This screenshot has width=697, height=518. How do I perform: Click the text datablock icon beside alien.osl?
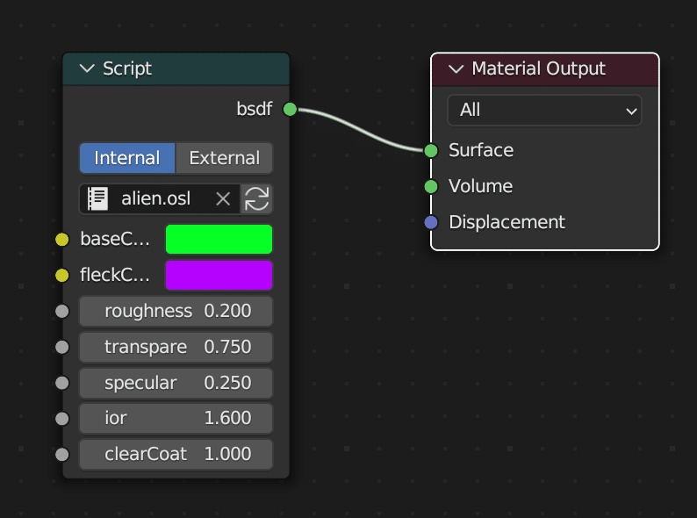coord(97,199)
